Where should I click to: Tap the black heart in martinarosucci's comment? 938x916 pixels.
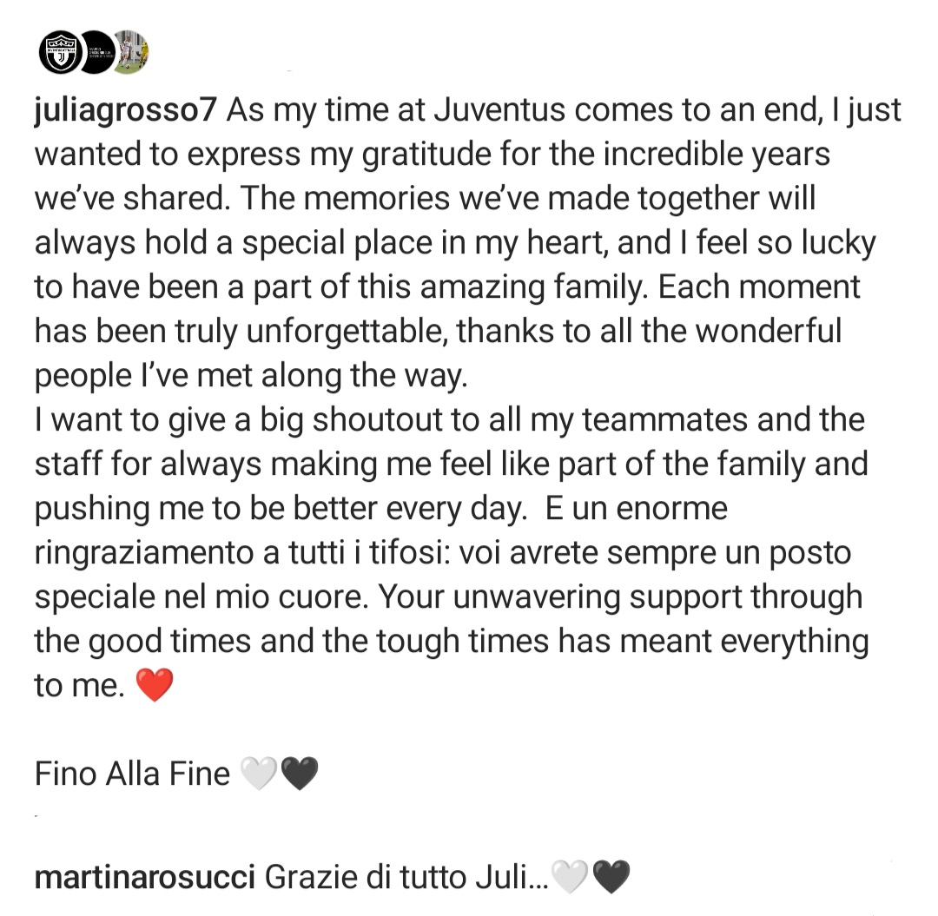point(611,877)
